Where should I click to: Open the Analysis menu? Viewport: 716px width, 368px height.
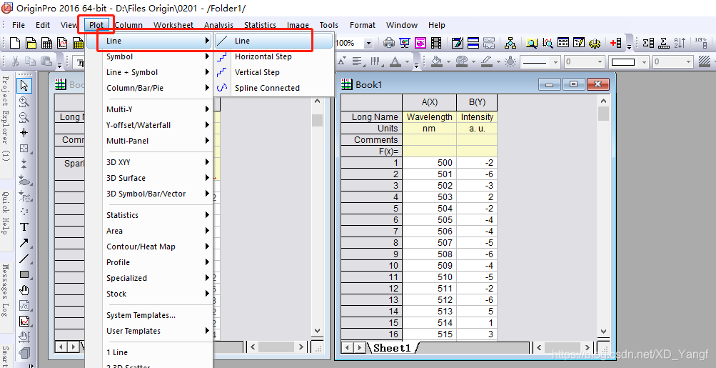218,25
